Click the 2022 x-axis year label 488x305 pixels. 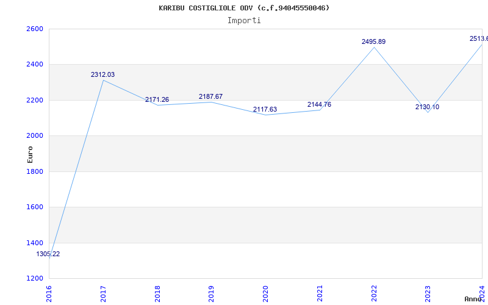tap(374, 294)
